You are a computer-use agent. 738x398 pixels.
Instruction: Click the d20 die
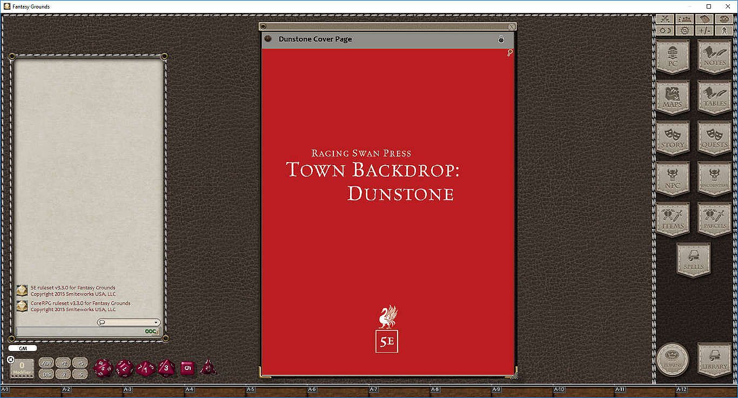pos(103,368)
